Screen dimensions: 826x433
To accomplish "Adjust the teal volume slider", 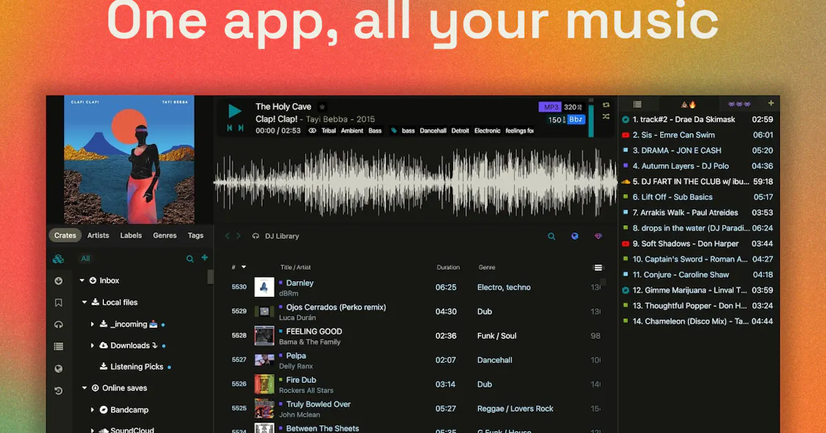I will (591, 120).
